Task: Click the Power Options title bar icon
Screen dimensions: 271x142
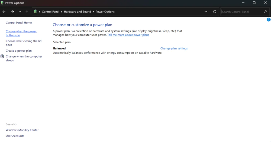Action: pyautogui.click(x=2, y=3)
